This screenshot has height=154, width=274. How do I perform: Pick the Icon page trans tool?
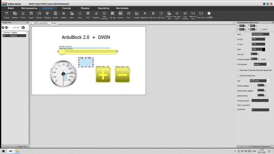coord(177,15)
